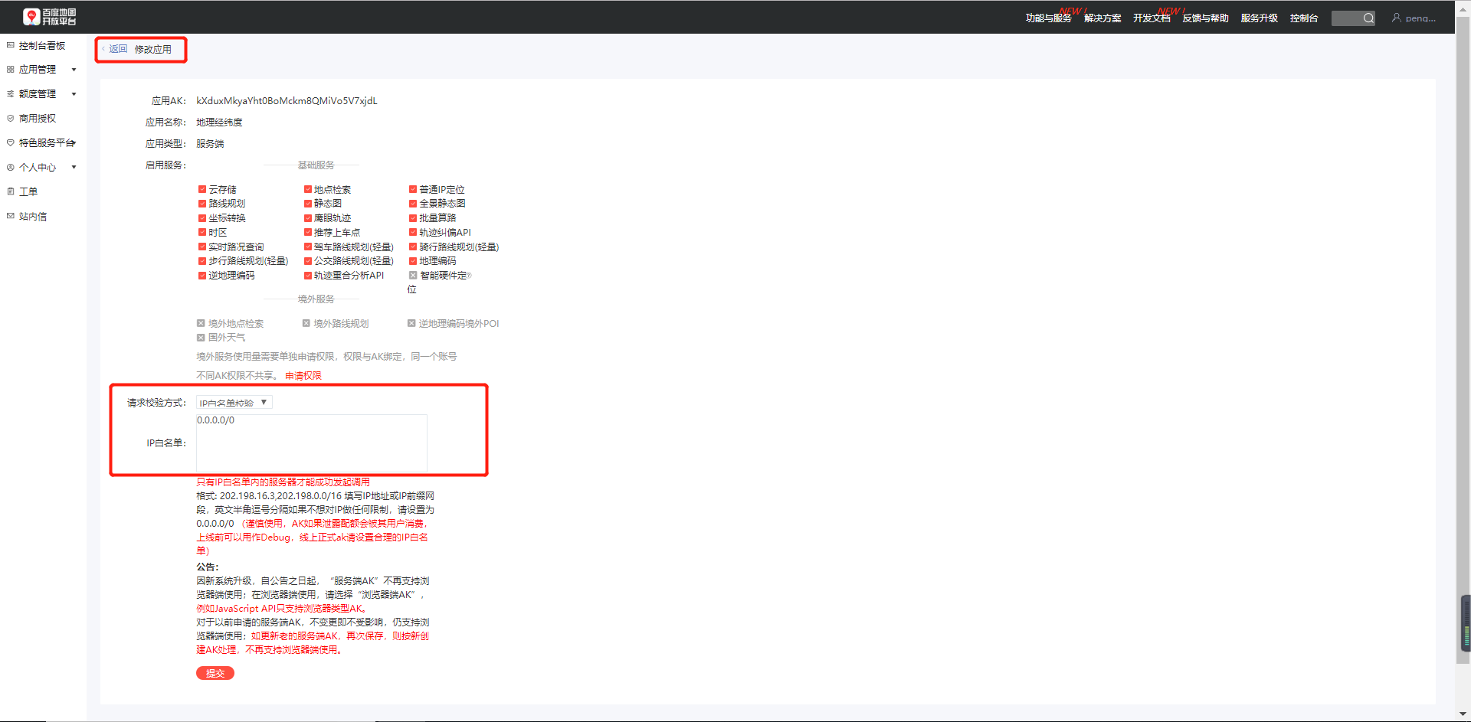The height and width of the screenshot is (722, 1471).
Task: Uncheck the 地点检索 checkbox
Action: tap(308, 189)
